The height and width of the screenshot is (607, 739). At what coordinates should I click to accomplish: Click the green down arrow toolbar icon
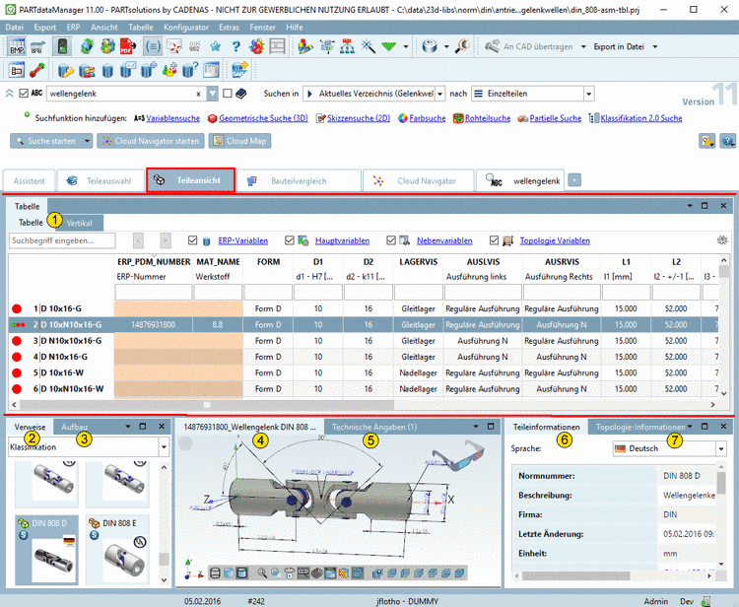click(x=388, y=46)
